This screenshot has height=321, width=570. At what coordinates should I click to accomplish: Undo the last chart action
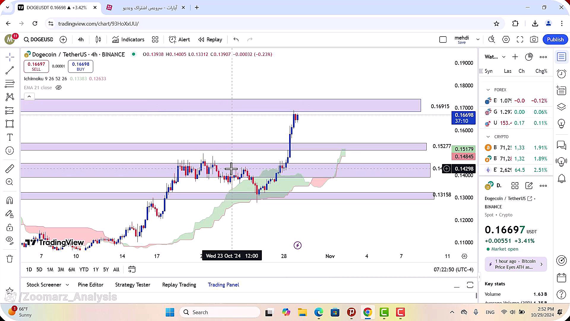[x=236, y=40]
